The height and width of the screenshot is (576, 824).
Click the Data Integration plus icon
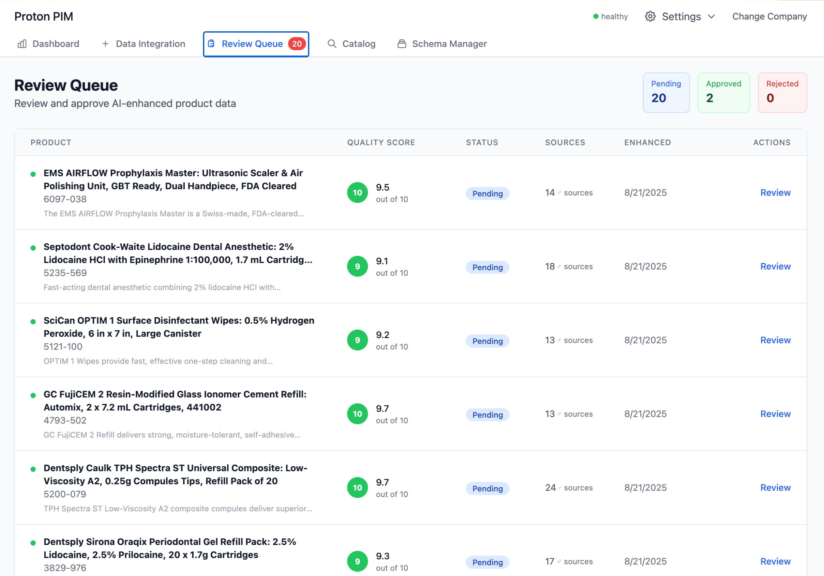pyautogui.click(x=105, y=44)
